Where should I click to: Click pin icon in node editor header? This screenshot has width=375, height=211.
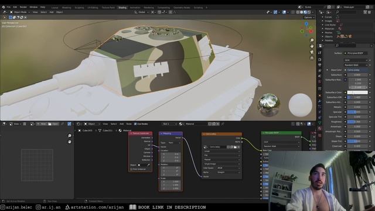223,124
